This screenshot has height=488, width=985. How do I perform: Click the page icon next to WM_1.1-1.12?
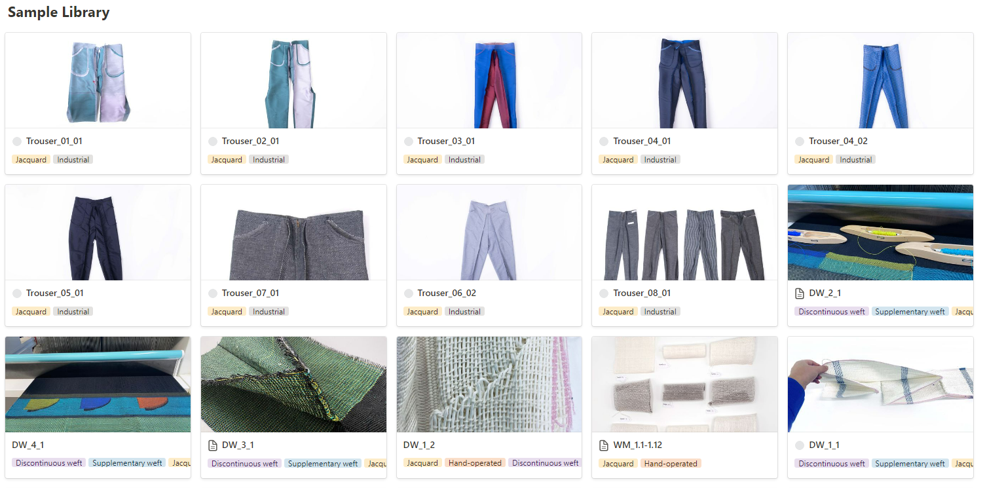tap(604, 445)
